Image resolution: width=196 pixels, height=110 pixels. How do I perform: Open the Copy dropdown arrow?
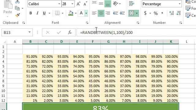click(x=22, y=8)
